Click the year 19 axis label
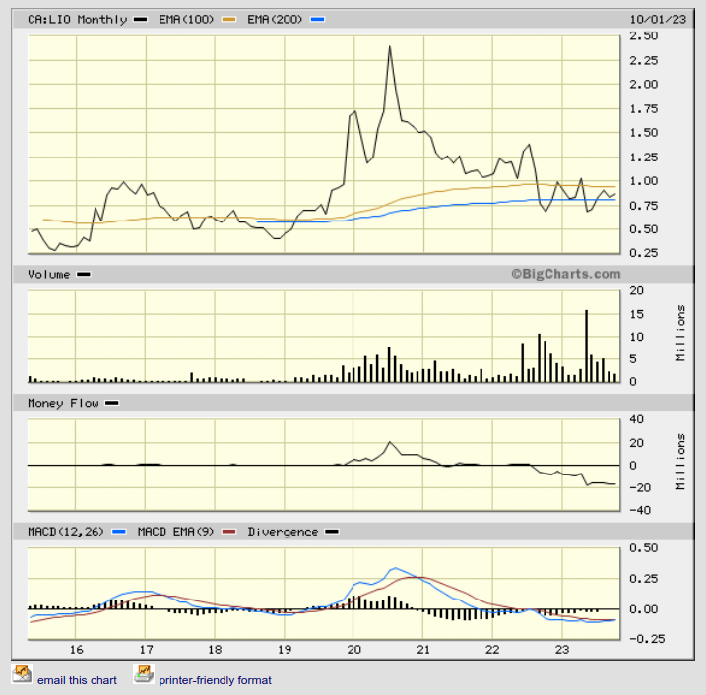Image resolution: width=706 pixels, height=695 pixels. [285, 650]
